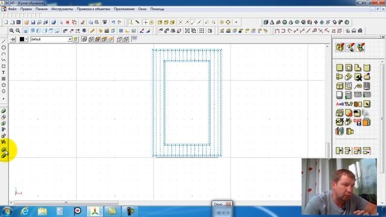The image size is (386, 217).
Task: Click the horizontal scrollbar at bottom of canvas
Action: 66,203
